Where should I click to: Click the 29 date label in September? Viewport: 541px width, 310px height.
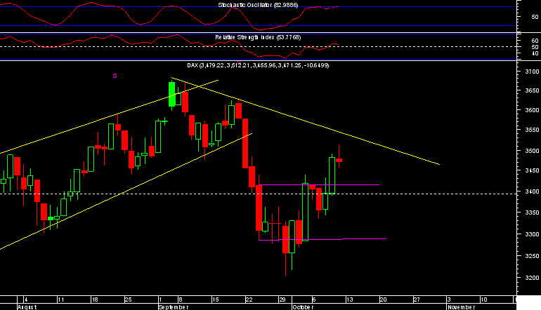pos(282,299)
